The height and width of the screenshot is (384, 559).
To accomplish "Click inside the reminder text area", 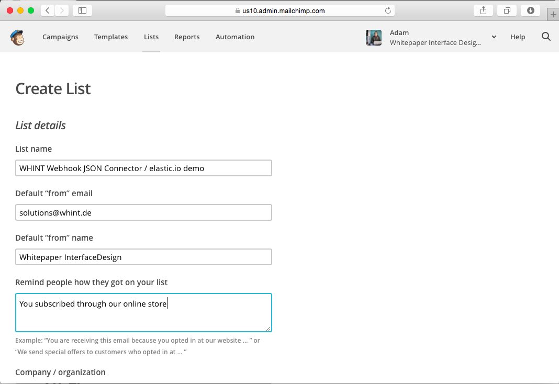I will click(143, 311).
